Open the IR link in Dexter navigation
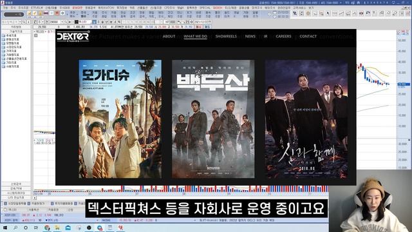This screenshot has height=232, width=412. [265, 36]
